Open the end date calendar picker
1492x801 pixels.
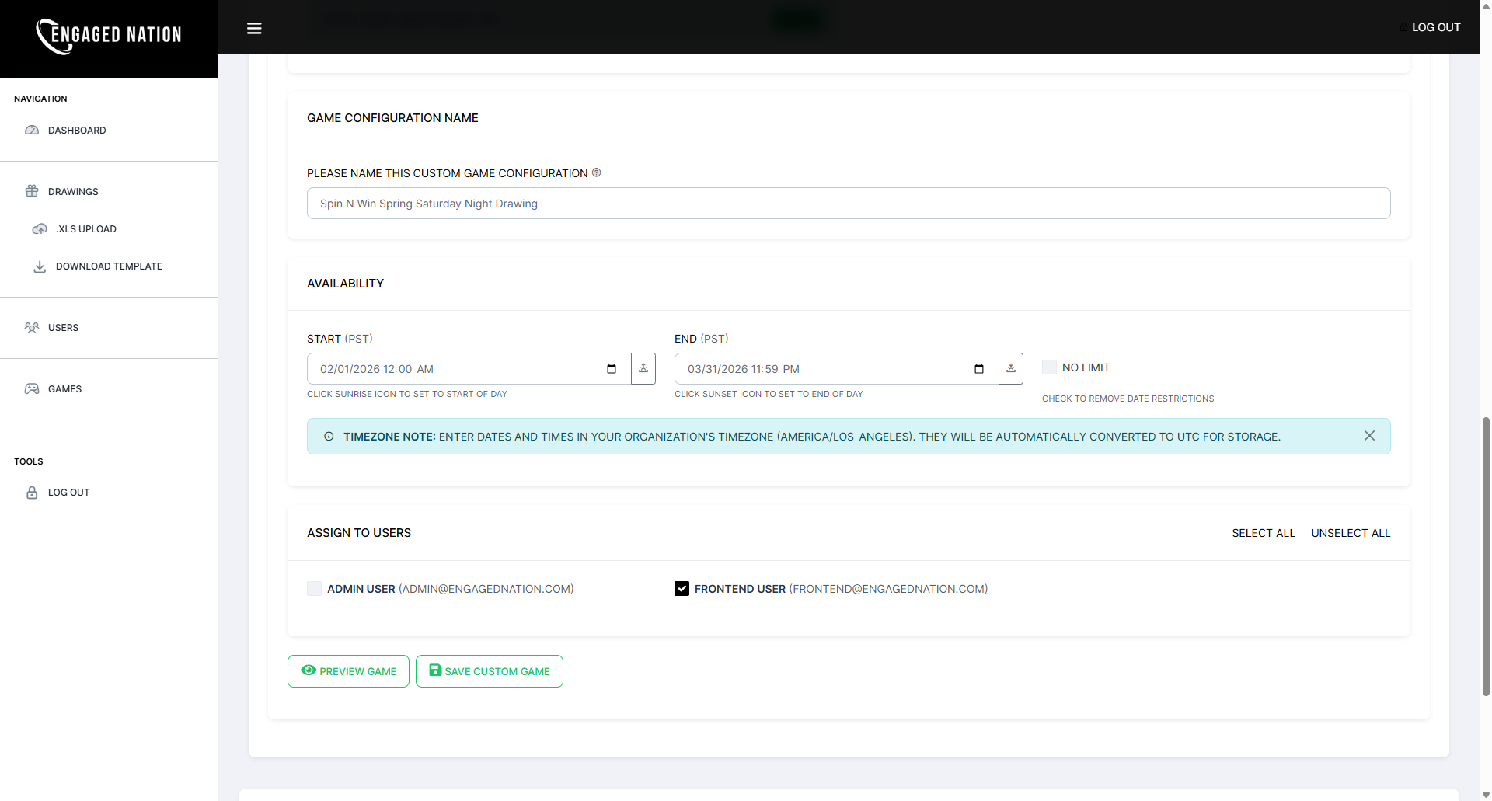tap(978, 368)
